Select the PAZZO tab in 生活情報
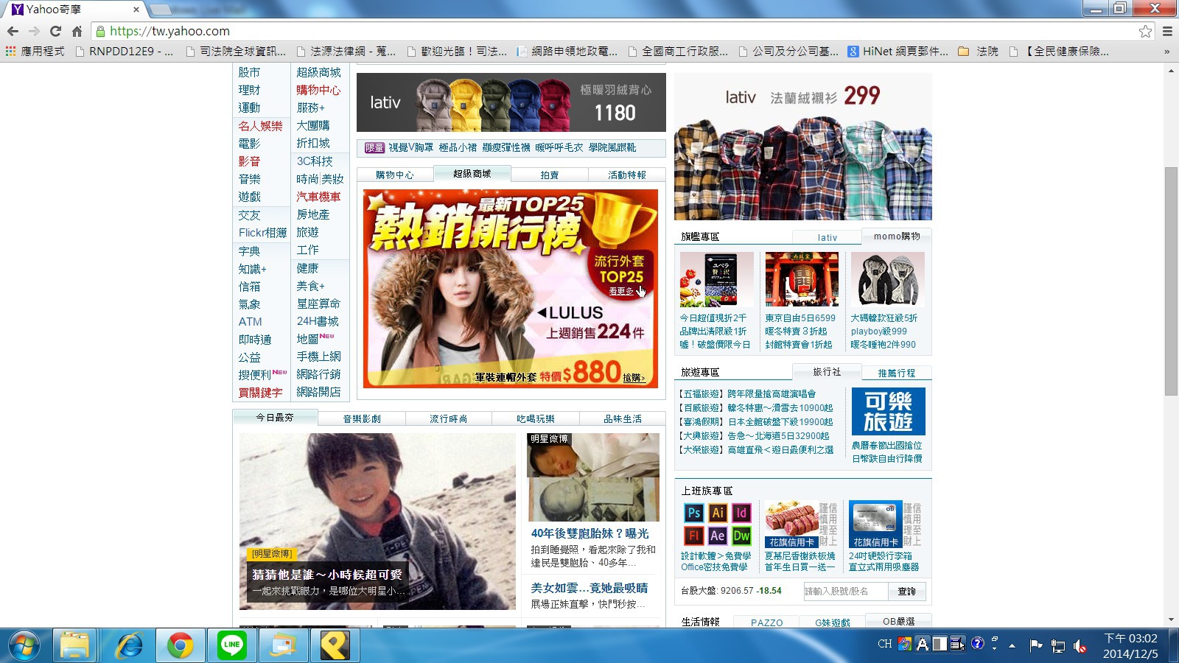Screen dimensions: 1179x663 click(767, 622)
